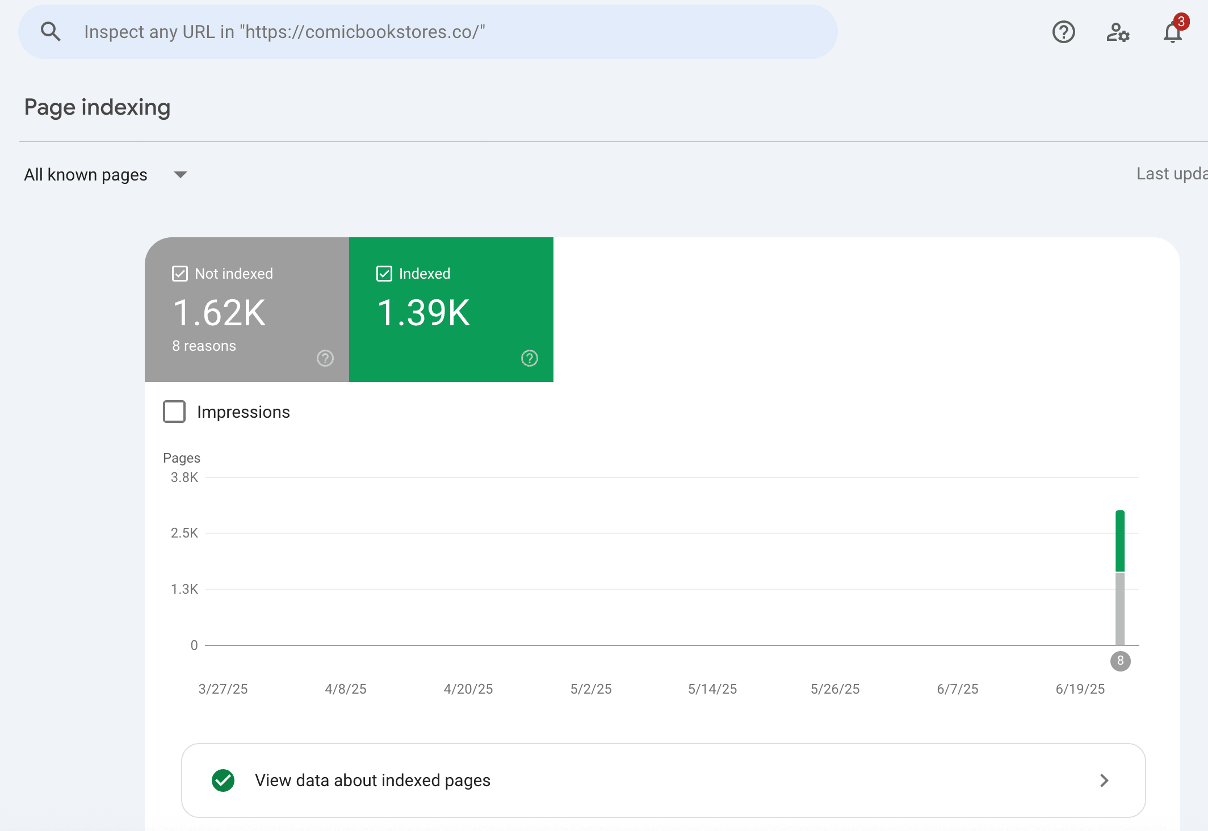This screenshot has height=831, width=1208.
Task: Click help icon in Not indexed card
Action: point(325,358)
